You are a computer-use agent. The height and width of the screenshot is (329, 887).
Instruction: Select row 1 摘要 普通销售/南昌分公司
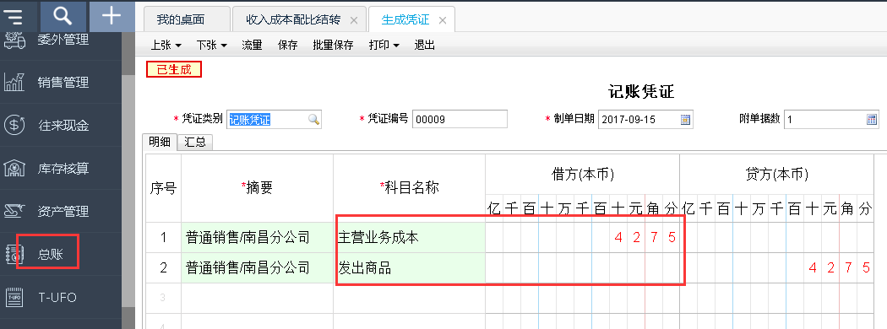pos(258,237)
